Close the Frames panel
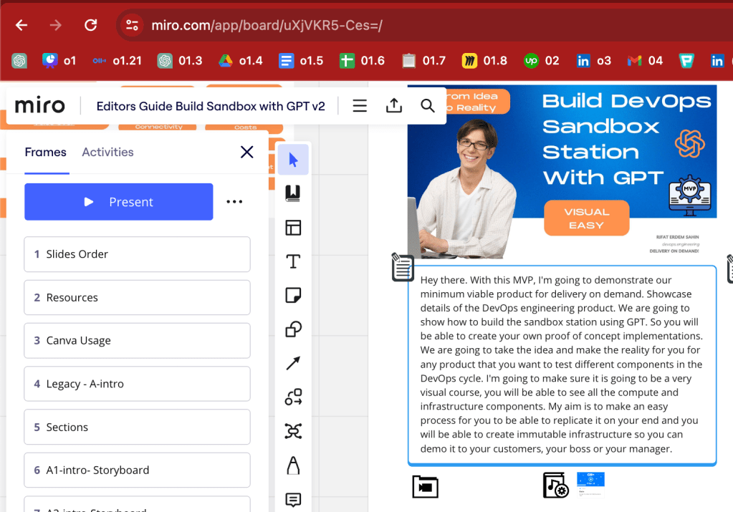 tap(246, 152)
